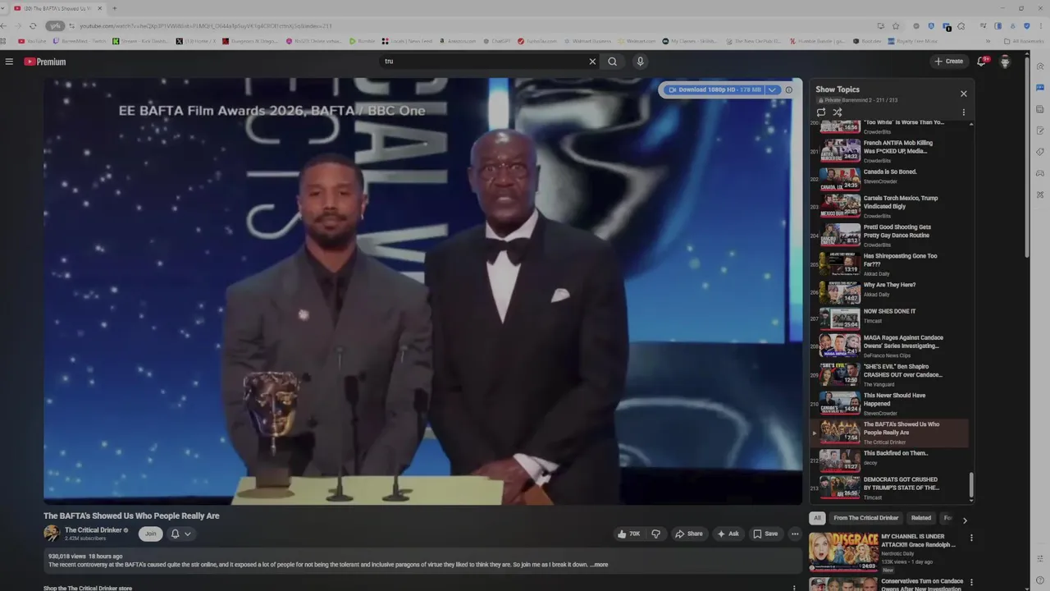Image resolution: width=1050 pixels, height=591 pixels.
Task: Click the YouTube search input field
Action: coord(484,62)
